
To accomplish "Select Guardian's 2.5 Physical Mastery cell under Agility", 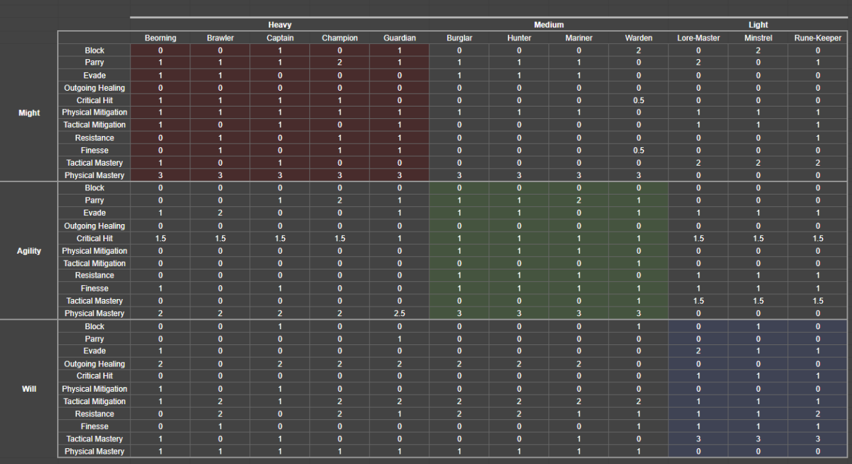I will (x=399, y=313).
